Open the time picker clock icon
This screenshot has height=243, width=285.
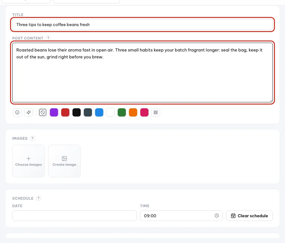click(x=217, y=216)
